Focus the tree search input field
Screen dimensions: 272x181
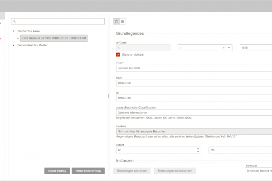point(58,21)
